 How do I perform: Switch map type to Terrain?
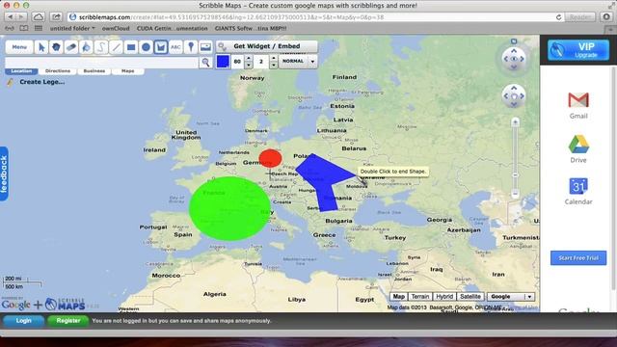[420, 297]
